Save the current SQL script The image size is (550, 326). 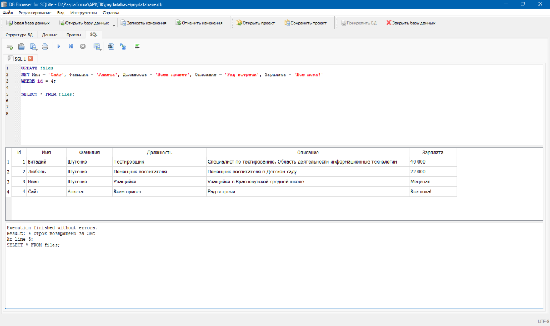[x=33, y=46]
